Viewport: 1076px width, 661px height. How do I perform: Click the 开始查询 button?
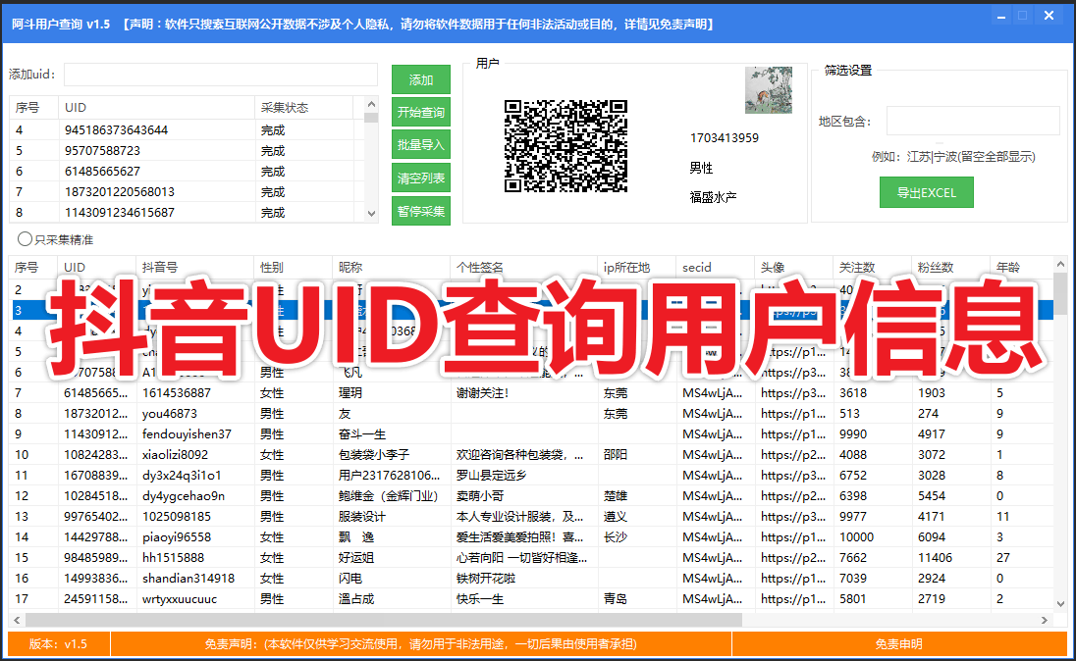[x=421, y=112]
